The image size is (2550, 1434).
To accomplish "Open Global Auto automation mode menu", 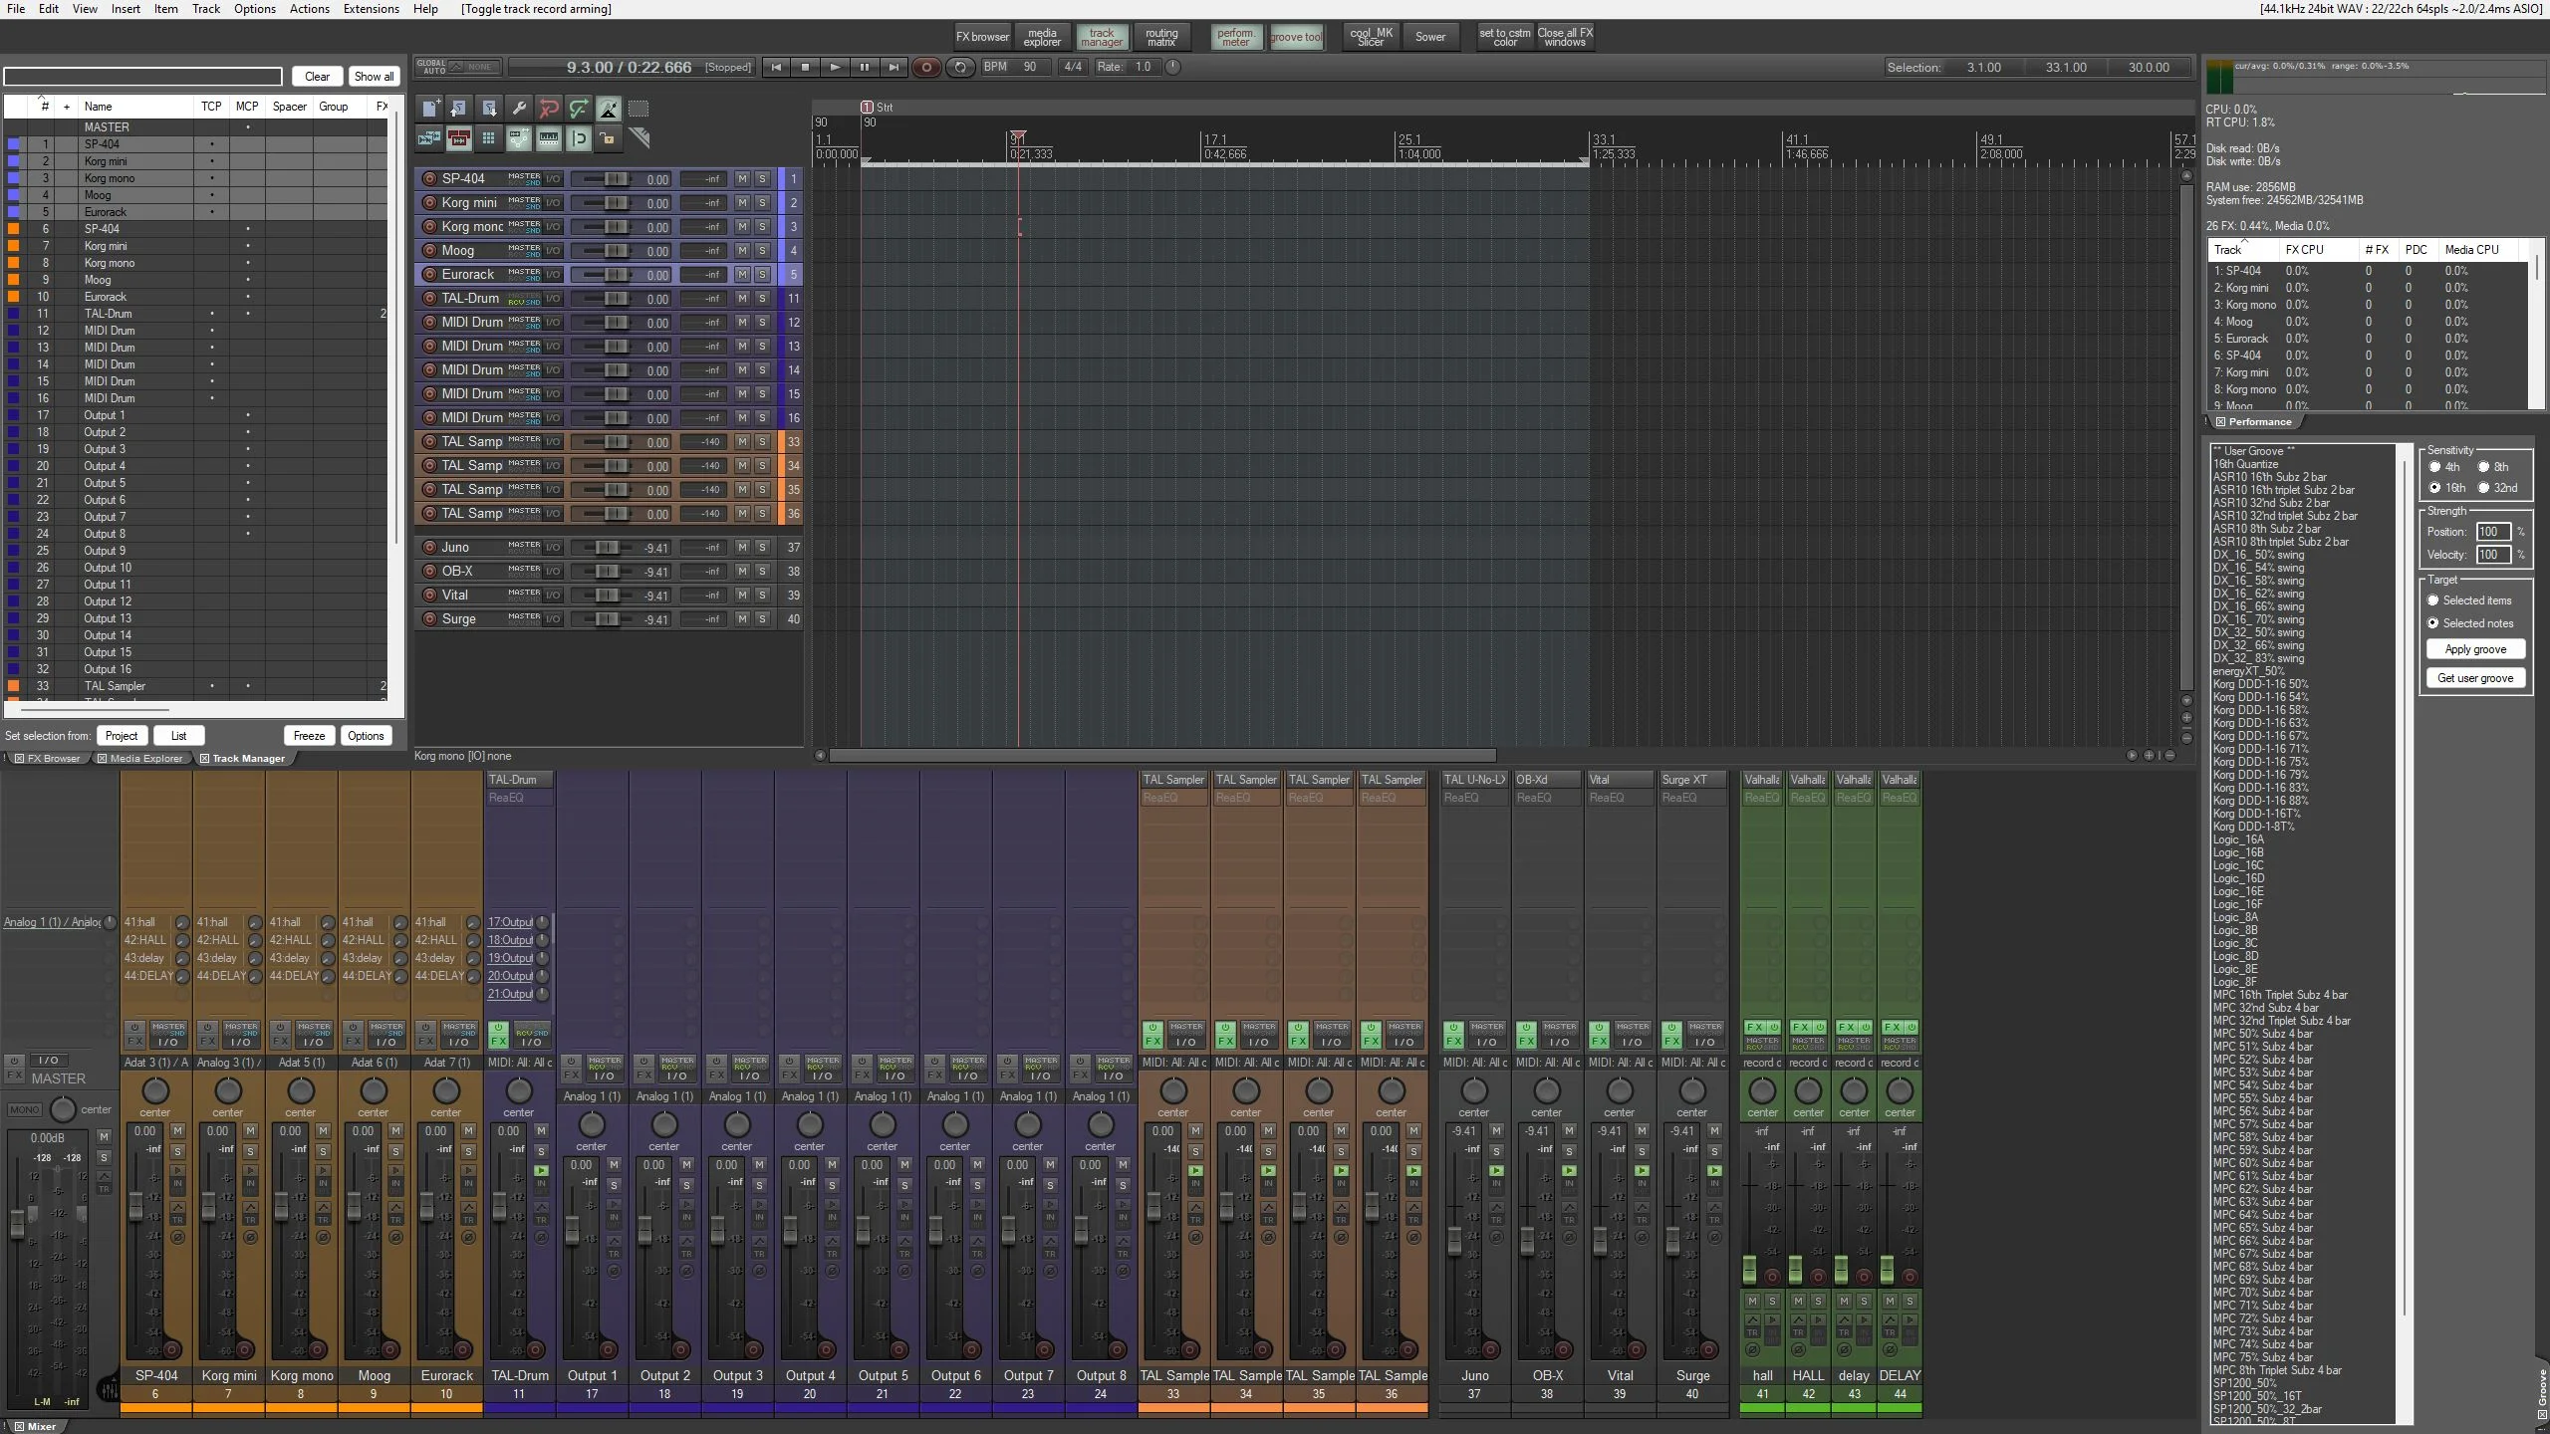I will pyautogui.click(x=457, y=67).
